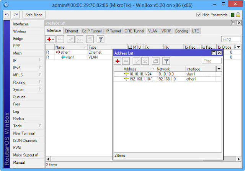Click enable checkmark in Interface List toolbar
Image resolution: width=245 pixels, height=171 pixels.
(x=71, y=39)
